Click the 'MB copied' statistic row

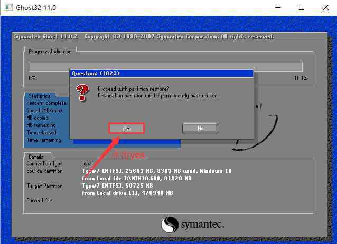coord(38,118)
